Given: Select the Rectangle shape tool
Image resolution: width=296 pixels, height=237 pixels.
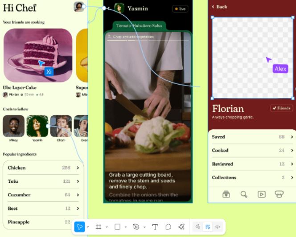Looking at the screenshot, I should coord(117,227).
